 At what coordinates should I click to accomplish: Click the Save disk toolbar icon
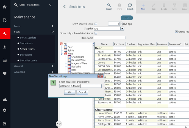click(x=174, y=7)
